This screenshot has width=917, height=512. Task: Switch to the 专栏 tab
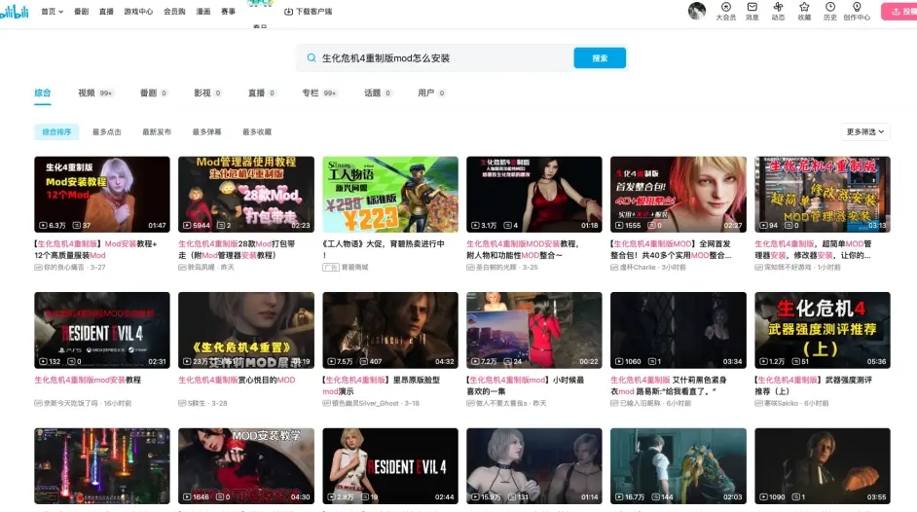tap(318, 92)
